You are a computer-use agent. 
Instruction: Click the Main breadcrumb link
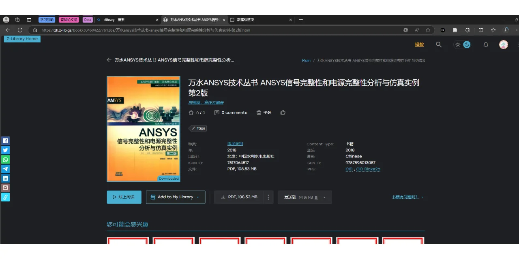coord(306,61)
